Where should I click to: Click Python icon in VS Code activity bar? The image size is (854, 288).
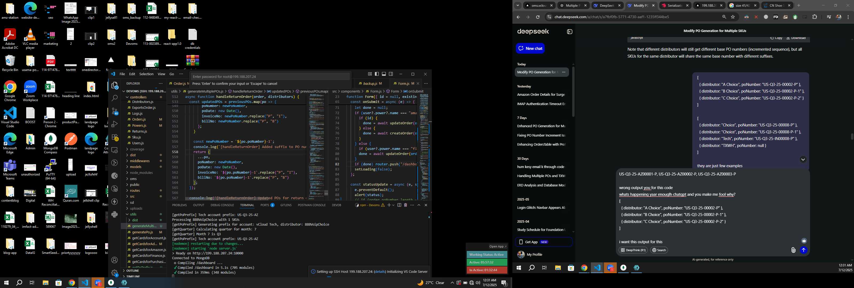[115, 214]
